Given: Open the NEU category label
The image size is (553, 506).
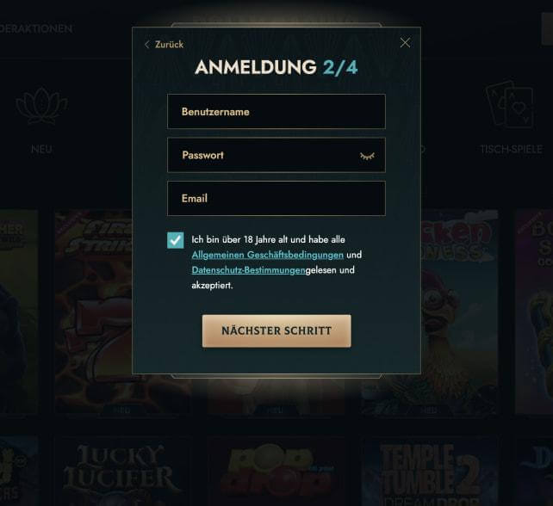Looking at the screenshot, I should point(41,150).
